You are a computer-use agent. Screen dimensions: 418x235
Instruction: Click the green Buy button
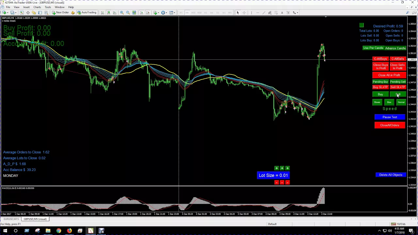380,95
